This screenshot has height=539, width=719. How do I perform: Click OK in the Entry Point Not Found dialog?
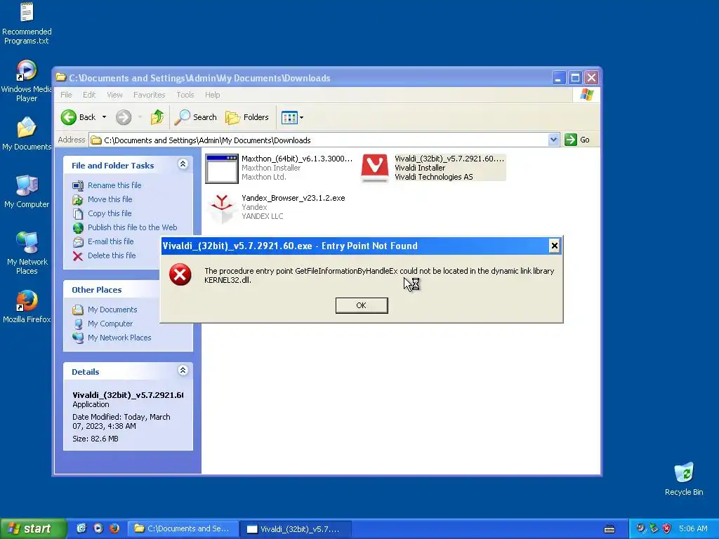[x=362, y=305]
